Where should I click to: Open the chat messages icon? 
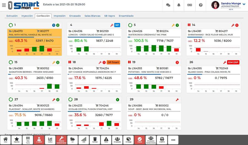(x=168, y=5)
